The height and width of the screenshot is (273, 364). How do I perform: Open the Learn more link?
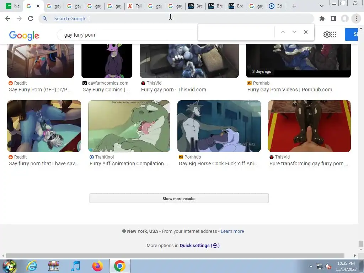(x=232, y=231)
